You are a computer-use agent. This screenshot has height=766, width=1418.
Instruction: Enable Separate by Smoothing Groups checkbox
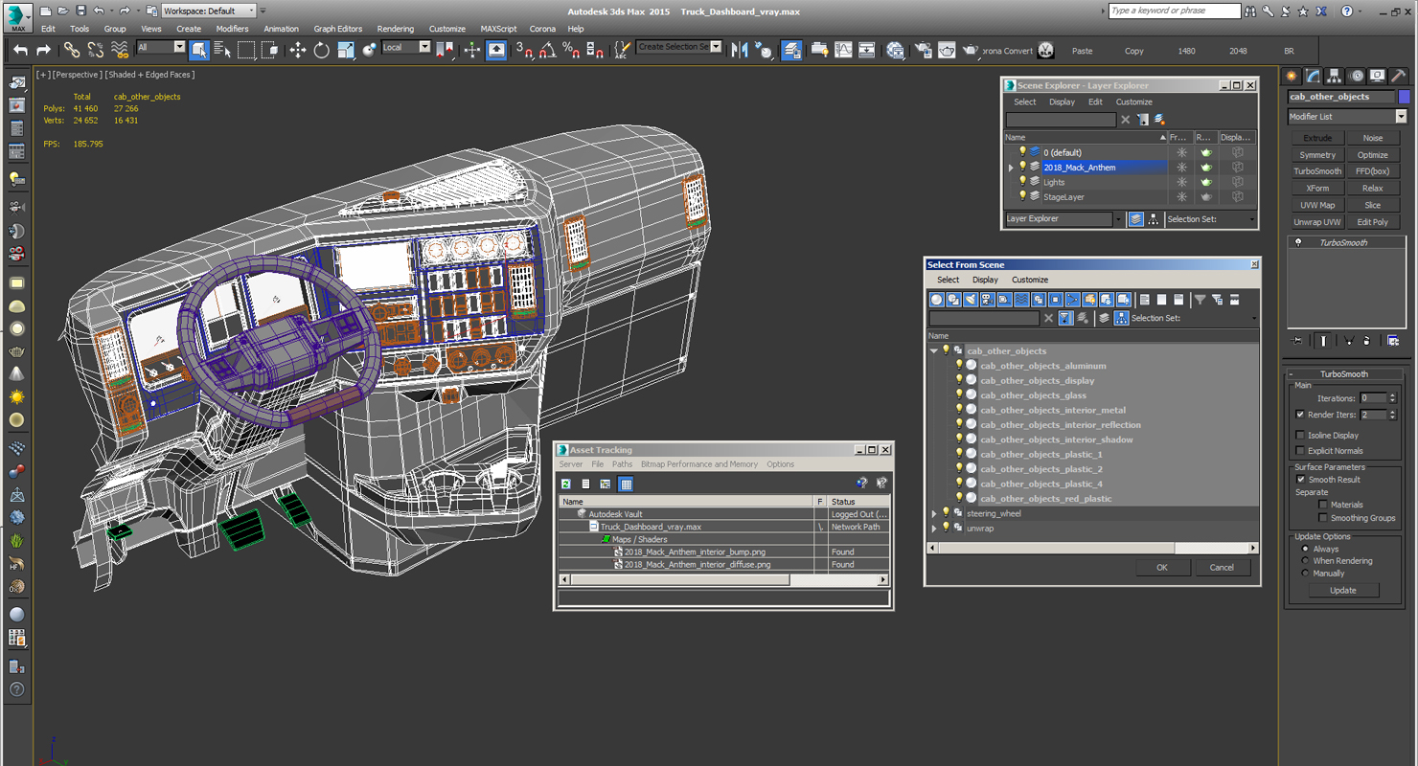point(1323,517)
